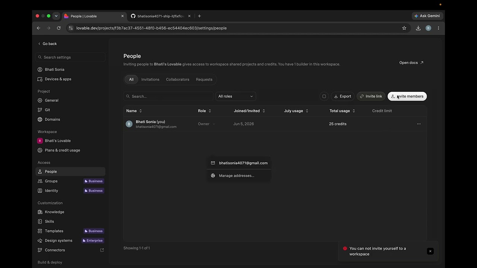The width and height of the screenshot is (477, 268).
Task: Focus the Search settings field
Action: click(x=70, y=57)
